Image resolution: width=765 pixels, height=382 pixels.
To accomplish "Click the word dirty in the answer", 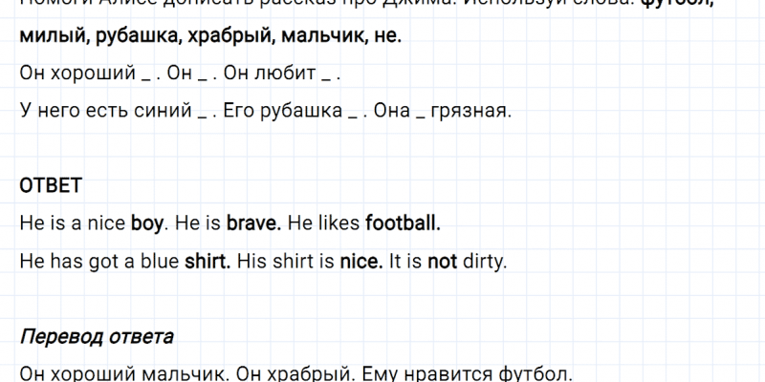I will tap(485, 261).
